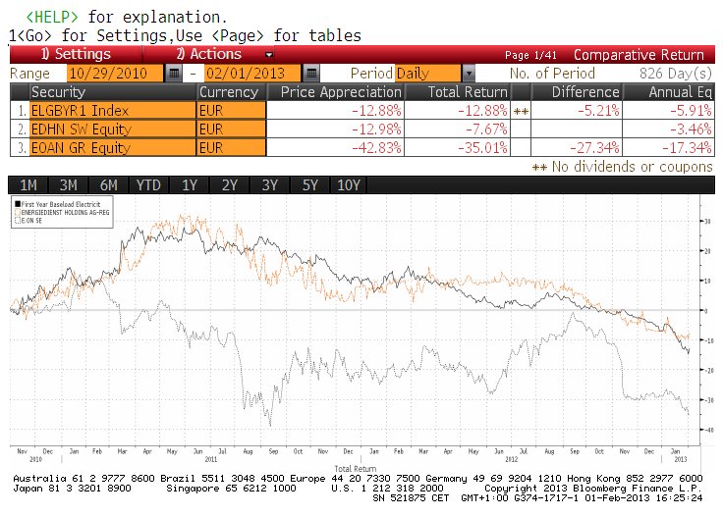The image size is (723, 517).
Task: Click the Period dropdown arrow button
Action: coord(468,74)
